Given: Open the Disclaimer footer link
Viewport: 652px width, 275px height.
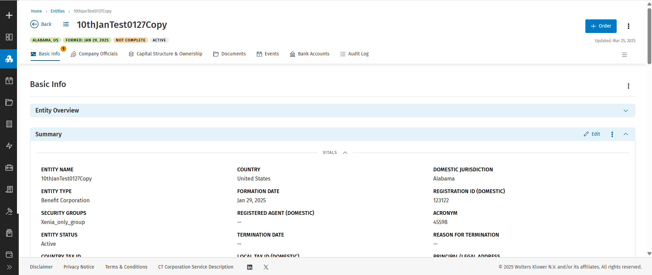Looking at the screenshot, I should coord(41,267).
